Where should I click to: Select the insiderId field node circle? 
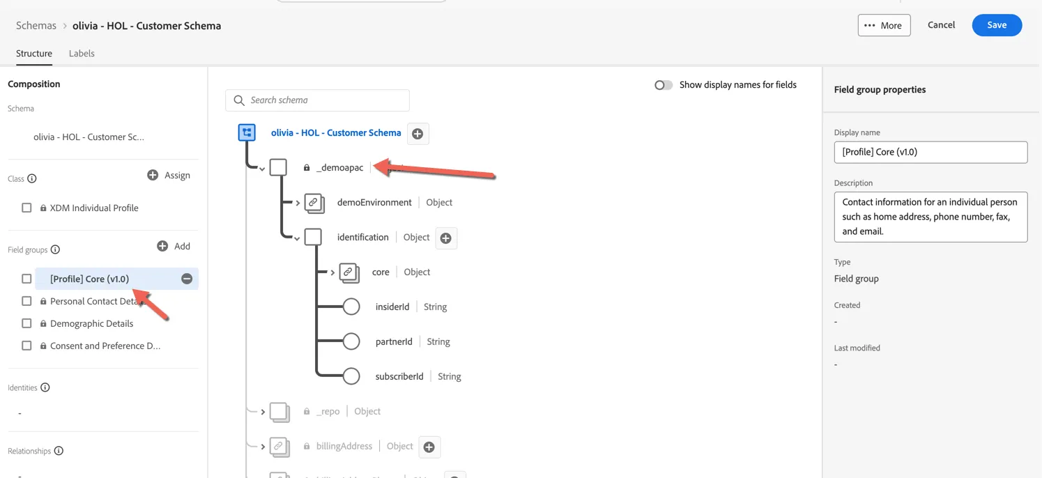(351, 307)
